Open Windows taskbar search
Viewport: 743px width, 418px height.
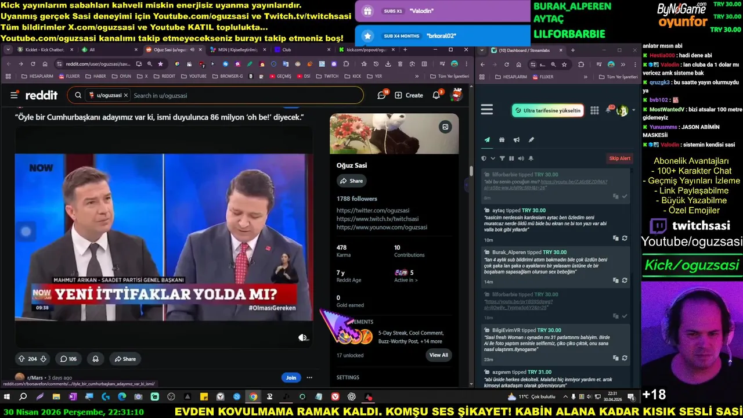(x=23, y=397)
